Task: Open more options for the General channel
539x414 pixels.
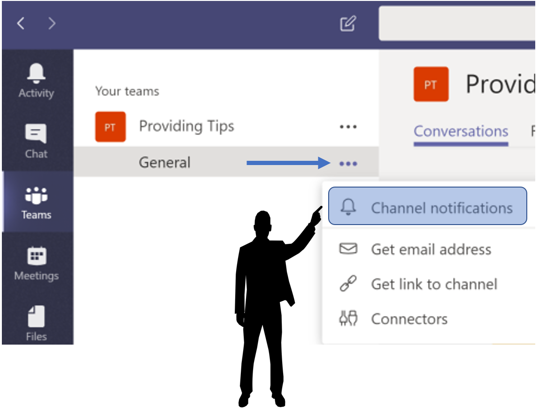Action: pos(348,162)
